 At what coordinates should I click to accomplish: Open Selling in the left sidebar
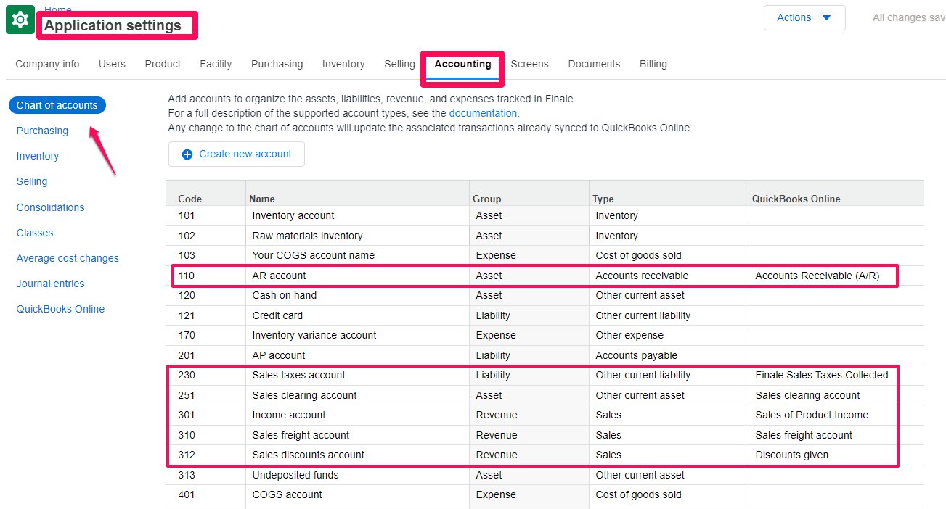click(32, 181)
